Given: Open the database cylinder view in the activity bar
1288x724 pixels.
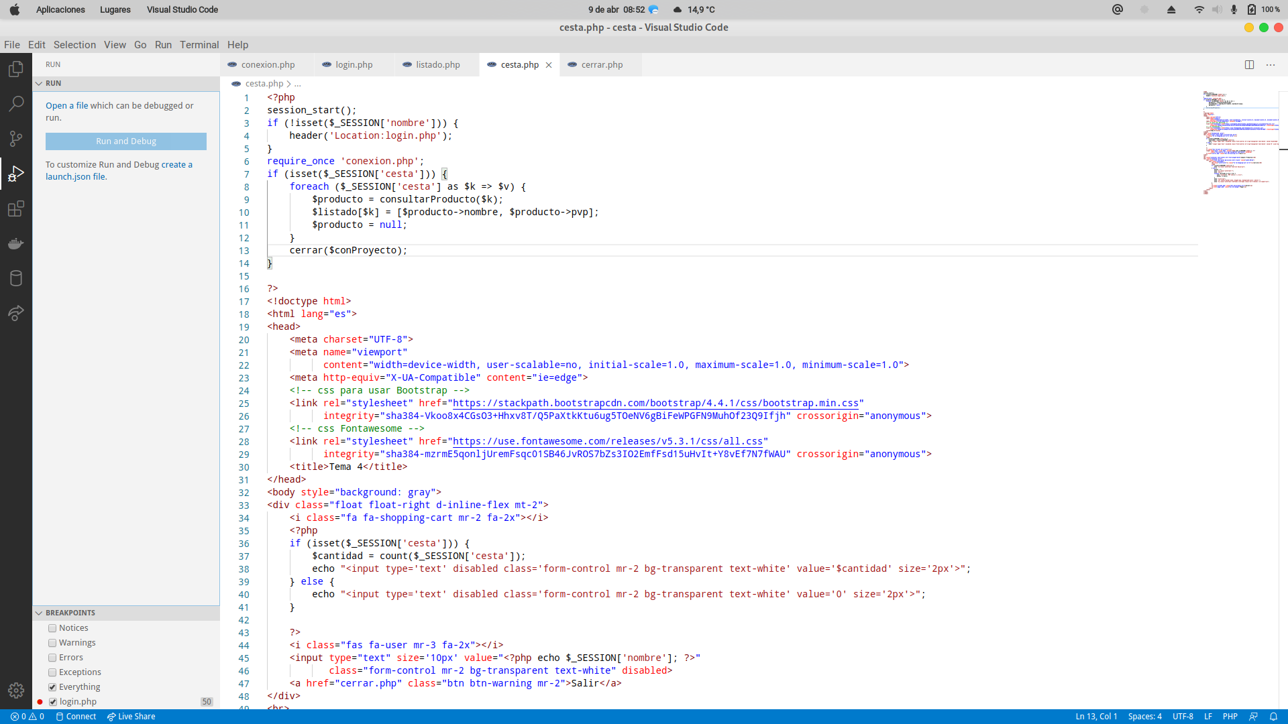Looking at the screenshot, I should pos(16,278).
